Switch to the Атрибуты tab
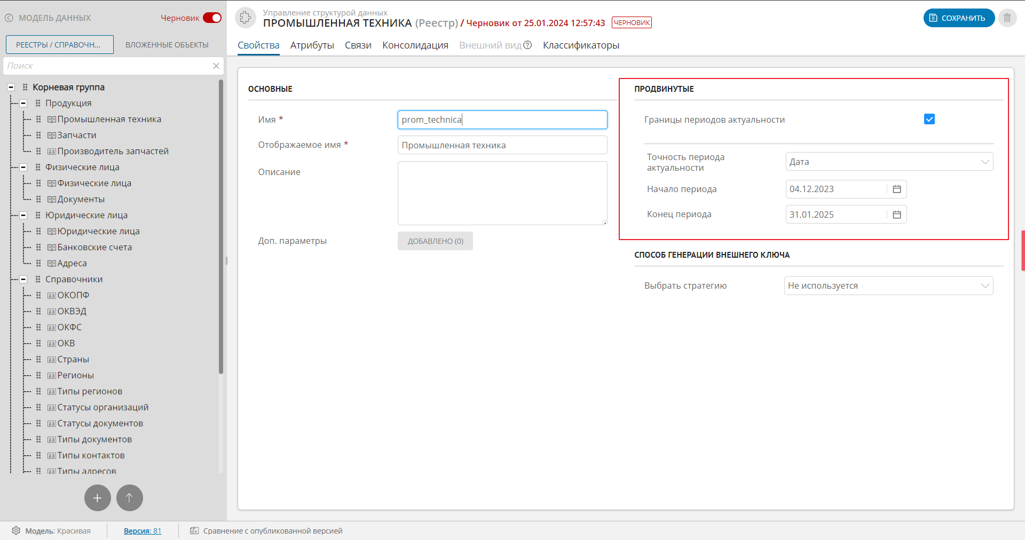This screenshot has width=1025, height=540. pos(312,45)
